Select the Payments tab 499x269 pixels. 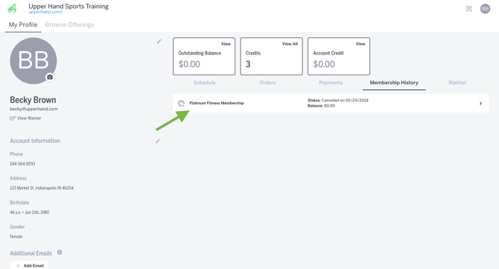[x=331, y=83]
